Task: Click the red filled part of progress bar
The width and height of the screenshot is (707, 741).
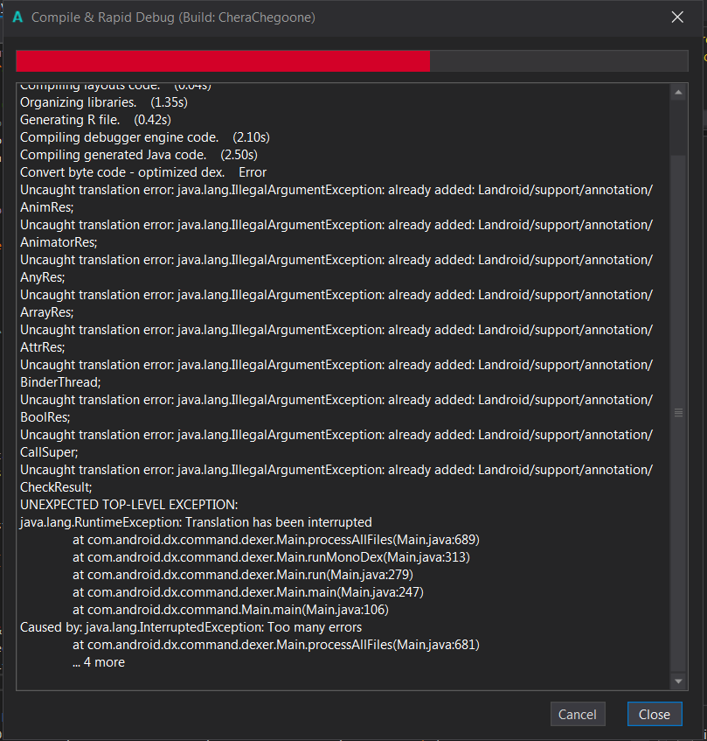Action: 223,60
